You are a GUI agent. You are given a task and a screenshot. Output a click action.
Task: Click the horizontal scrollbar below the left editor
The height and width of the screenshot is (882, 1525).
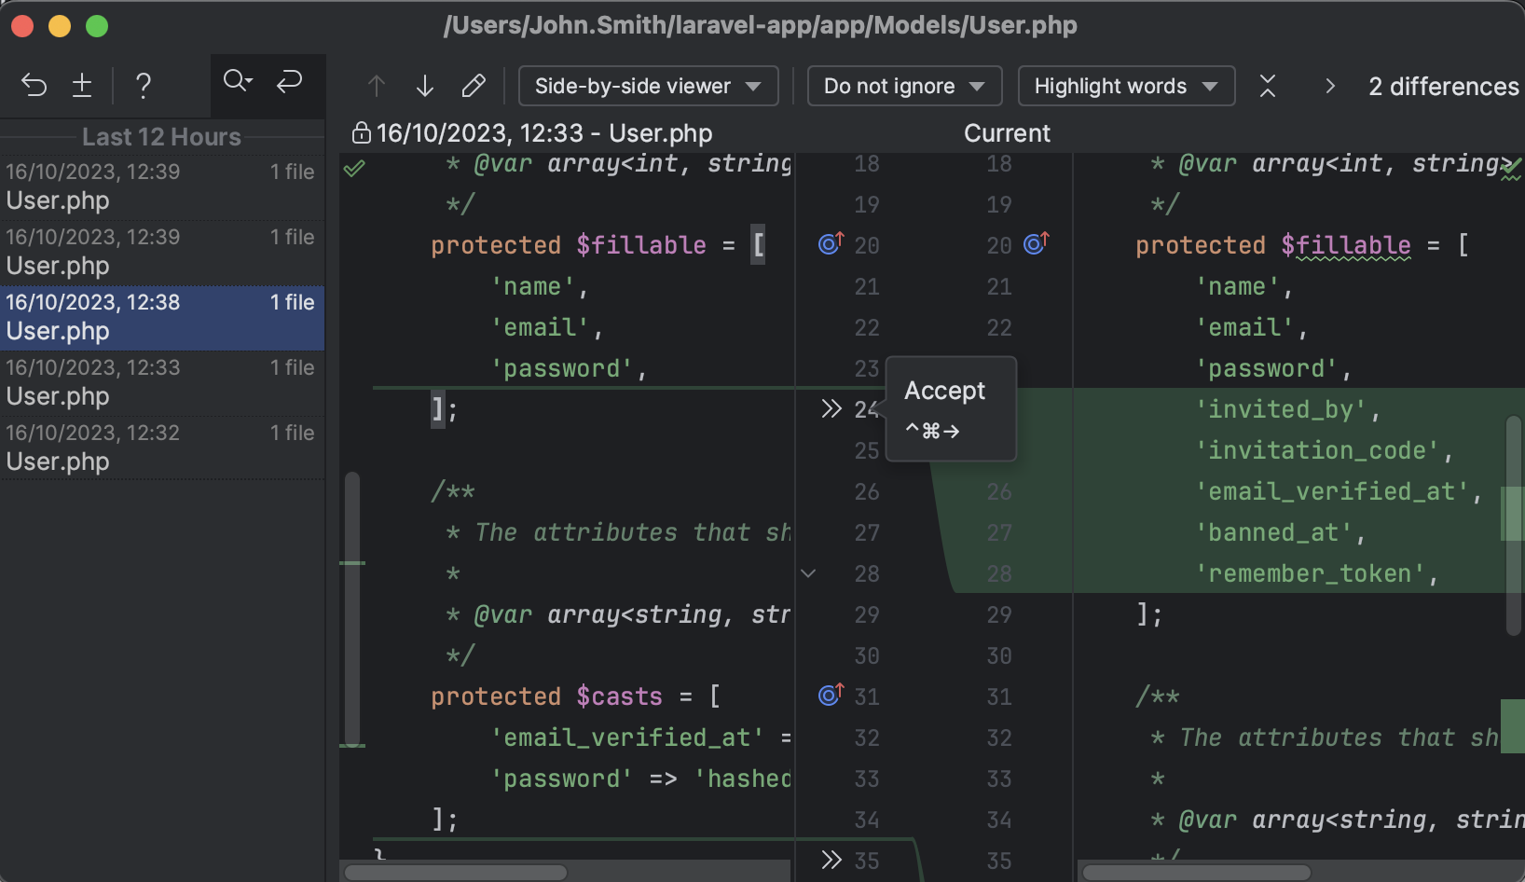[x=455, y=873]
